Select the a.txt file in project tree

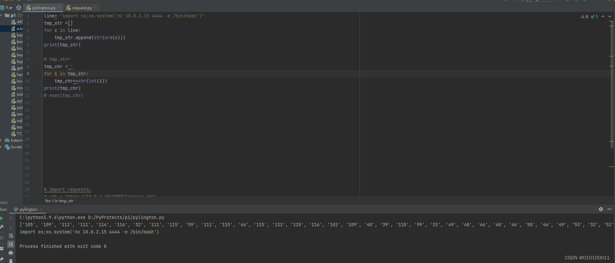point(12,29)
